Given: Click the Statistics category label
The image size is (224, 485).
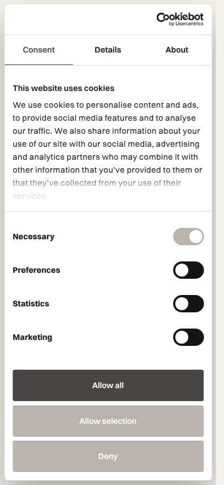Looking at the screenshot, I should 31,304.
